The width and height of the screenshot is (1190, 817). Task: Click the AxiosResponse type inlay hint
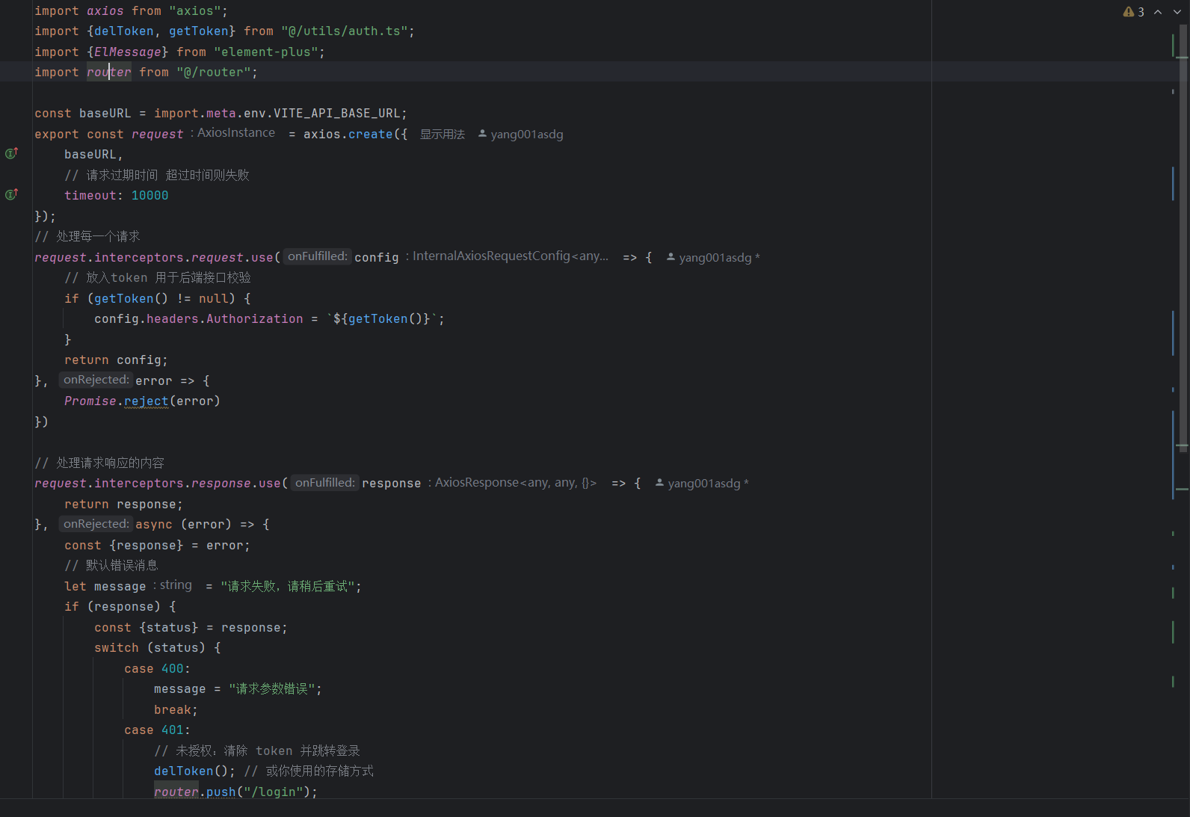click(513, 483)
